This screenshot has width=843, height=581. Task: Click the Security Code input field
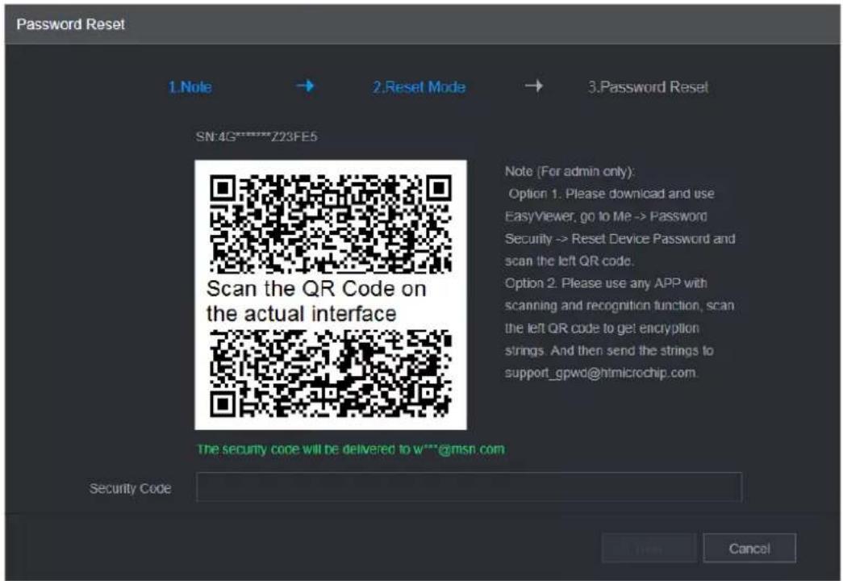pyautogui.click(x=469, y=487)
